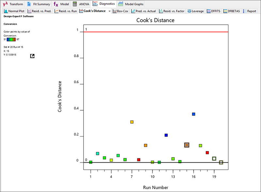Click the orange data point at run 7
Image resolution: width=261 pixels, height=192 pixels.
click(132, 122)
